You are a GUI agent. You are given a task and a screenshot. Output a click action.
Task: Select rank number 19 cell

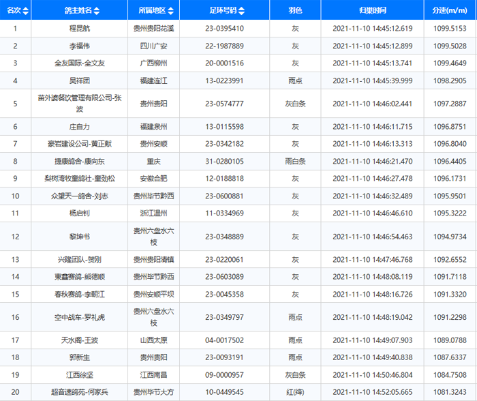click(15, 374)
